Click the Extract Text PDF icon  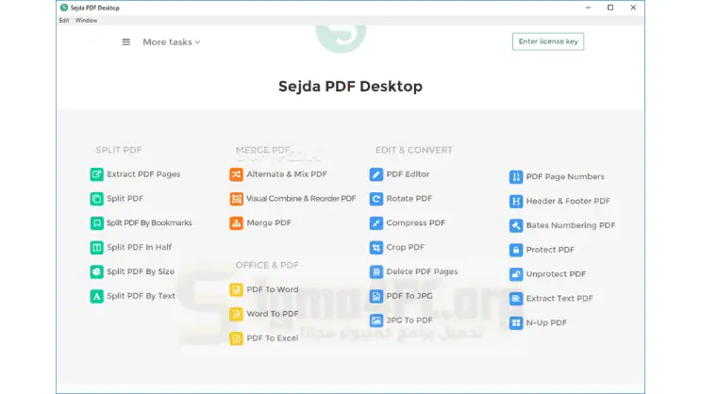pos(516,299)
